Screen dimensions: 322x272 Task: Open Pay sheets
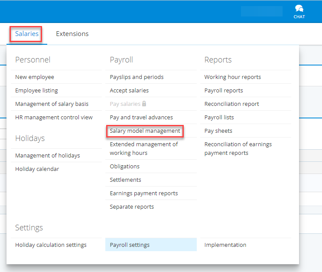[x=218, y=131]
